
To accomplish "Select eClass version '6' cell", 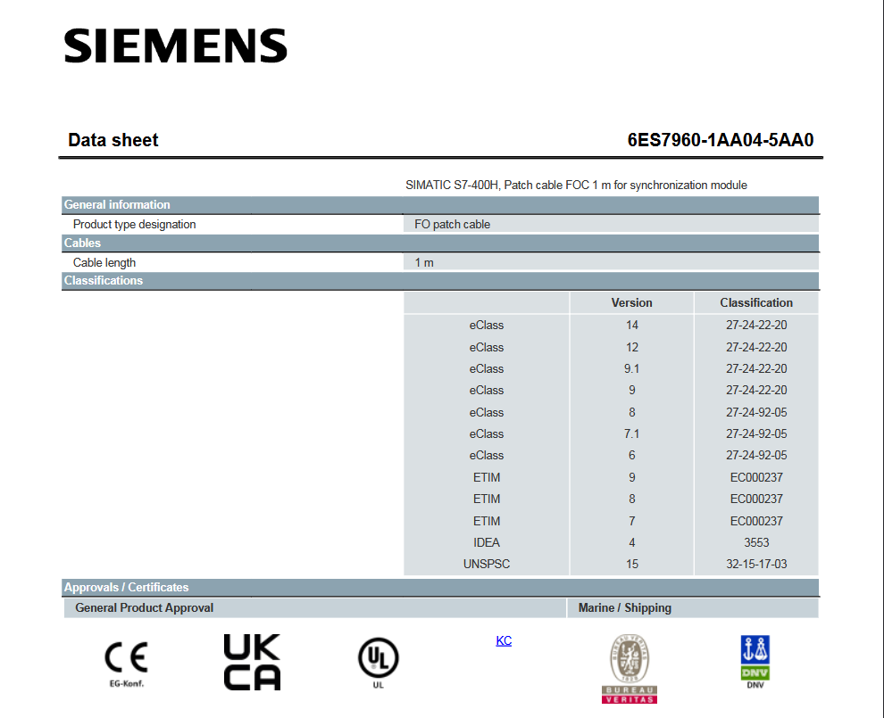I will click(632, 455).
